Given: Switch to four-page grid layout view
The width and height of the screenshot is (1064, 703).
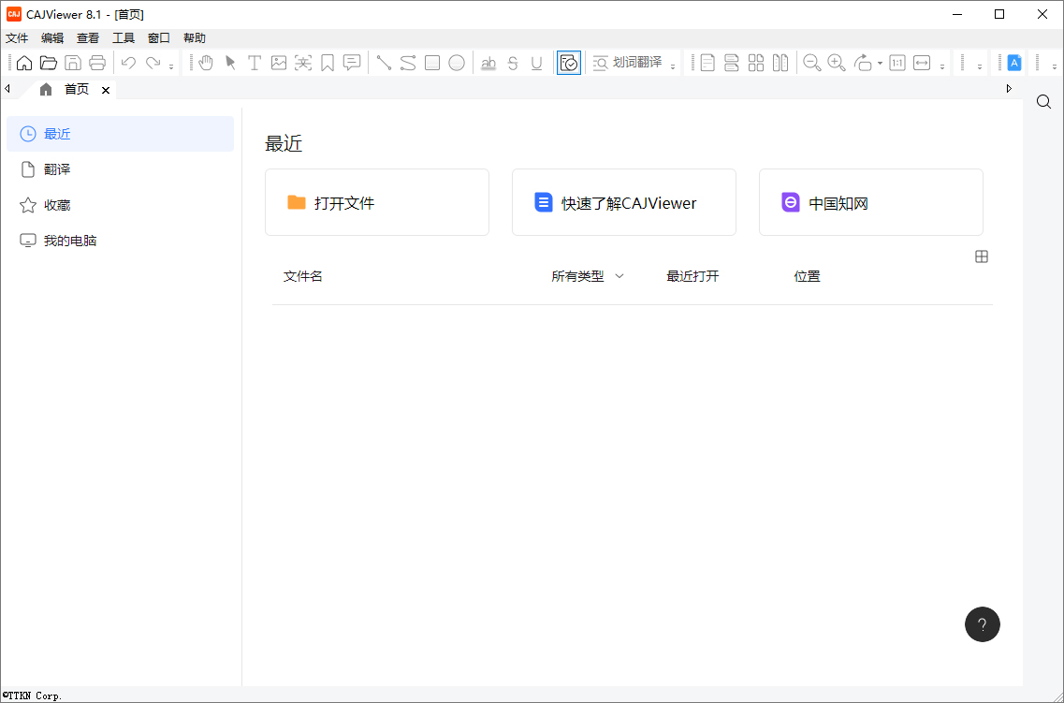Looking at the screenshot, I should [756, 63].
